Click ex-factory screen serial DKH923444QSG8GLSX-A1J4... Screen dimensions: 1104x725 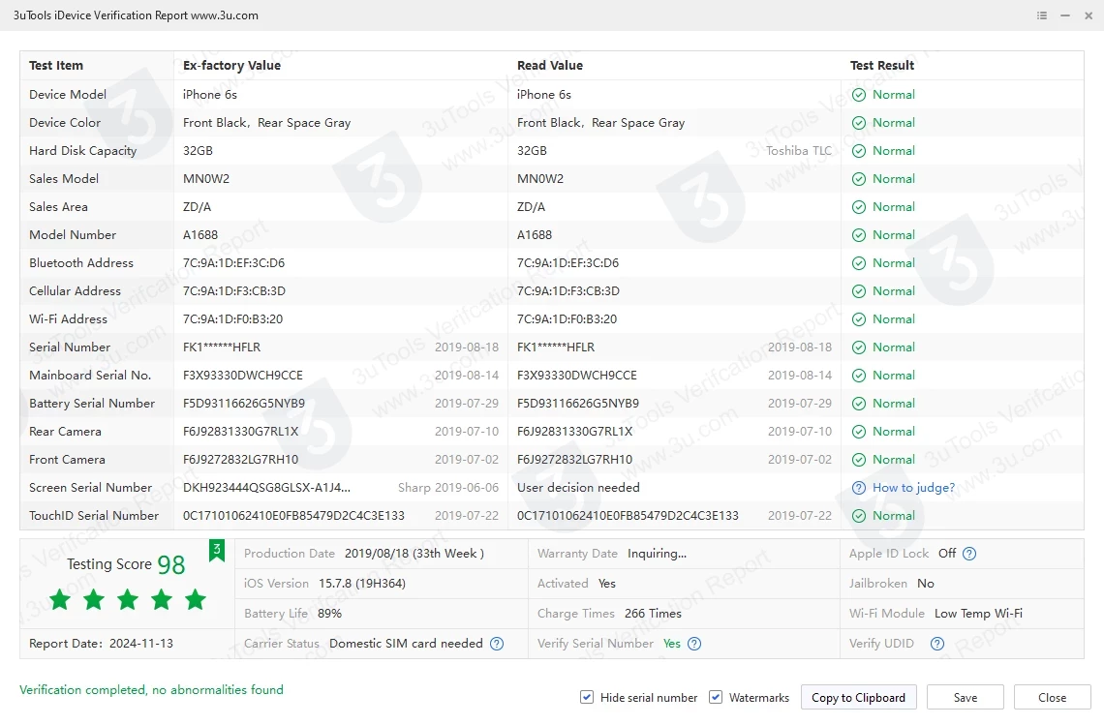coord(267,488)
